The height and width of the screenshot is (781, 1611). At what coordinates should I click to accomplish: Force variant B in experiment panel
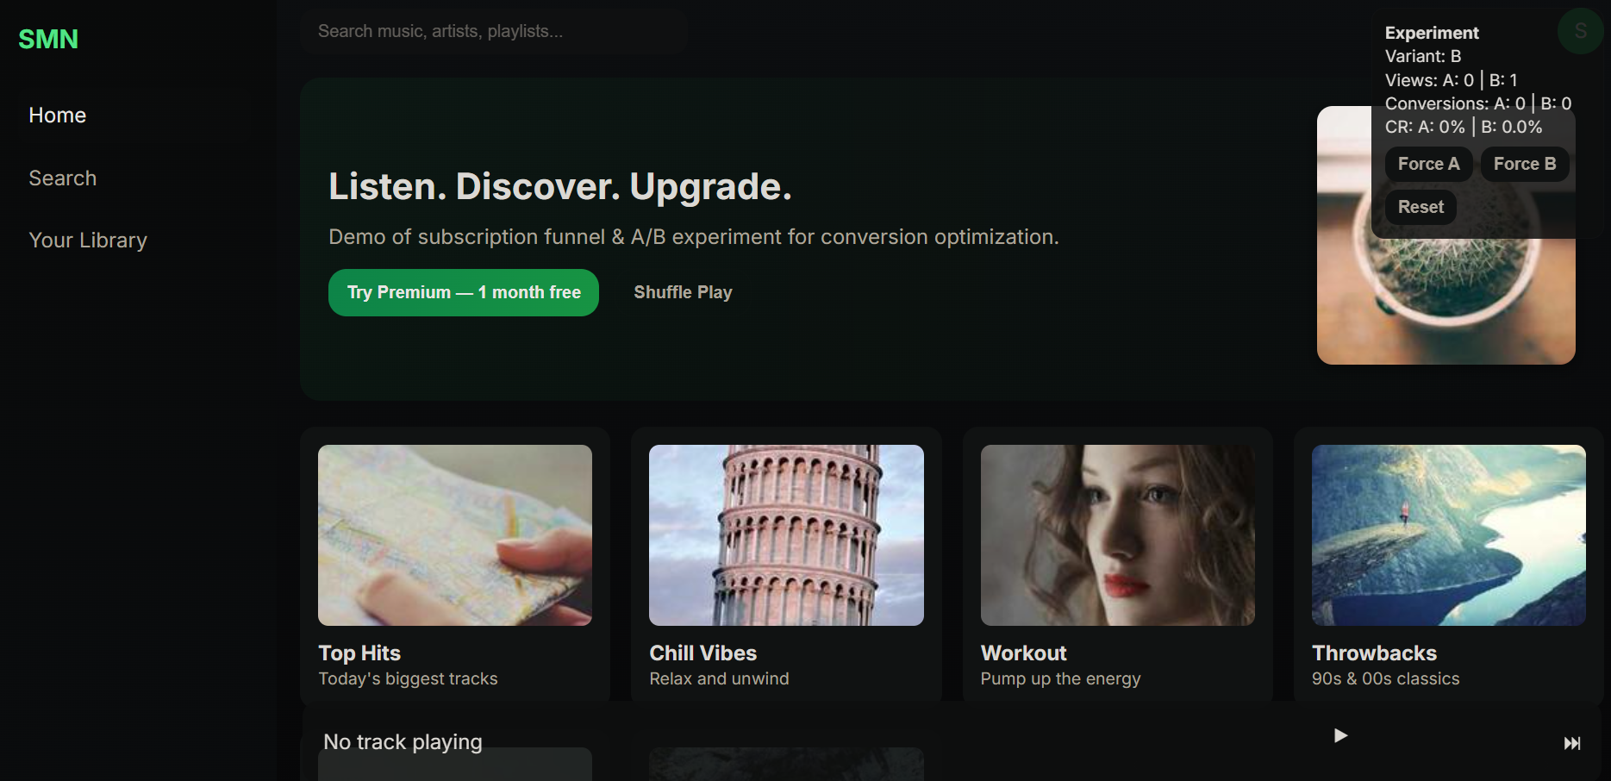[x=1524, y=164]
